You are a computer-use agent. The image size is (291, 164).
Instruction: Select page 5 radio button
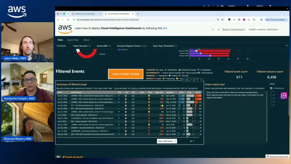point(271,105)
